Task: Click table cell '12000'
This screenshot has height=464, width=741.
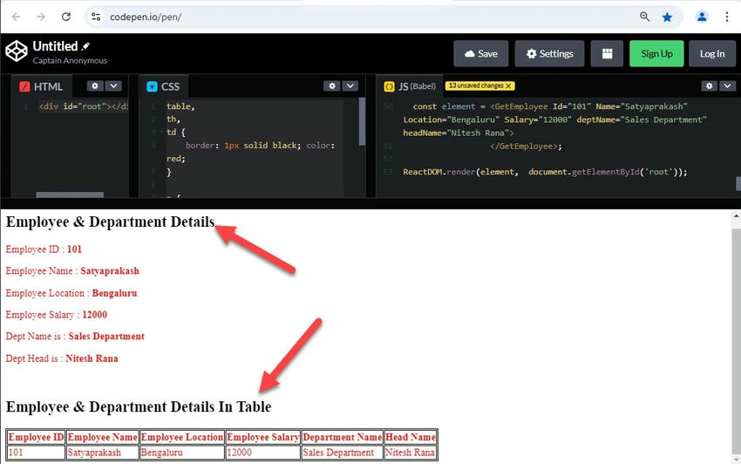Action: (x=262, y=452)
